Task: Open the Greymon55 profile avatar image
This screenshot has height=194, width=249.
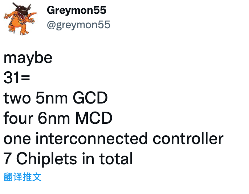Action: [20, 19]
